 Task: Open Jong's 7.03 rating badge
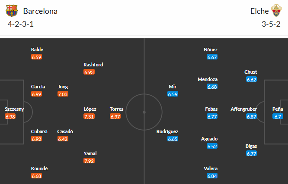pyautogui.click(x=63, y=94)
